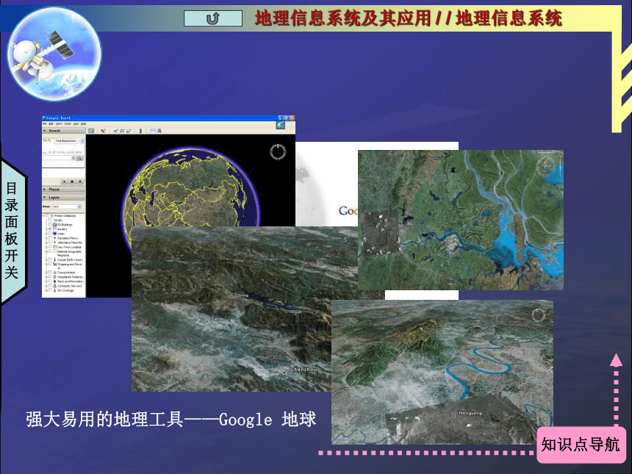Open the 知识点导航 navigation button

click(581, 445)
